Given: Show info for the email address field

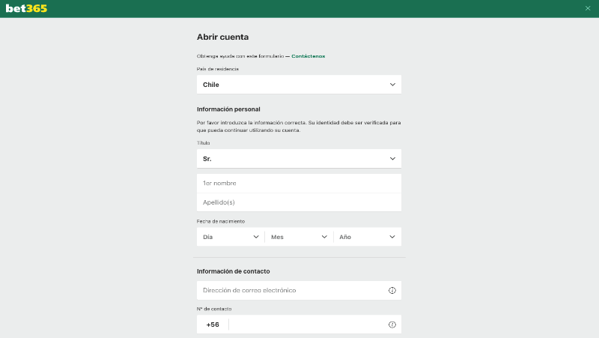Looking at the screenshot, I should pos(392,290).
